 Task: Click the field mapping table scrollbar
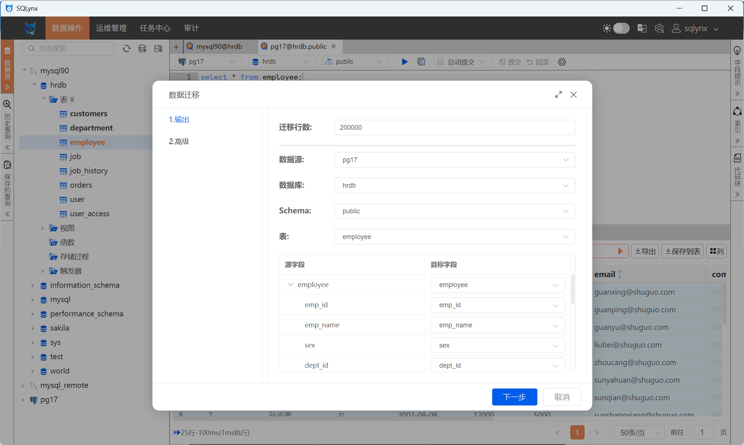point(572,290)
